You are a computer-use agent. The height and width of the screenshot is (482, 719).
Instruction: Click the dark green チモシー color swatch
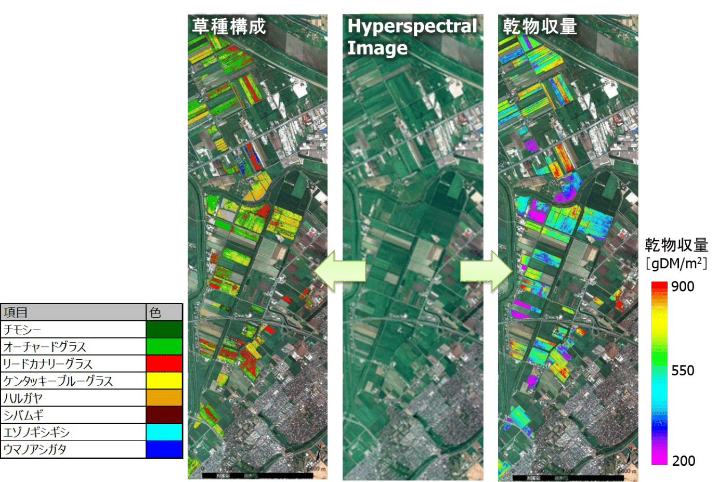pyautogui.click(x=164, y=330)
